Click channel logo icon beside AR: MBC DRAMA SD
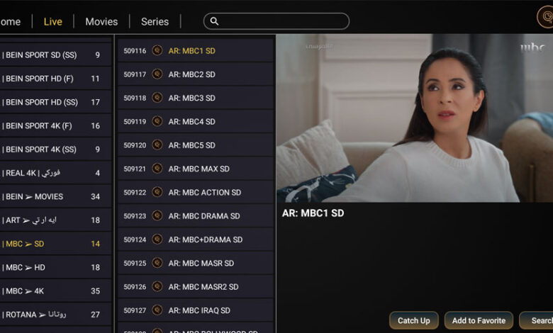Image resolution: width=553 pixels, height=333 pixels. [x=157, y=215]
